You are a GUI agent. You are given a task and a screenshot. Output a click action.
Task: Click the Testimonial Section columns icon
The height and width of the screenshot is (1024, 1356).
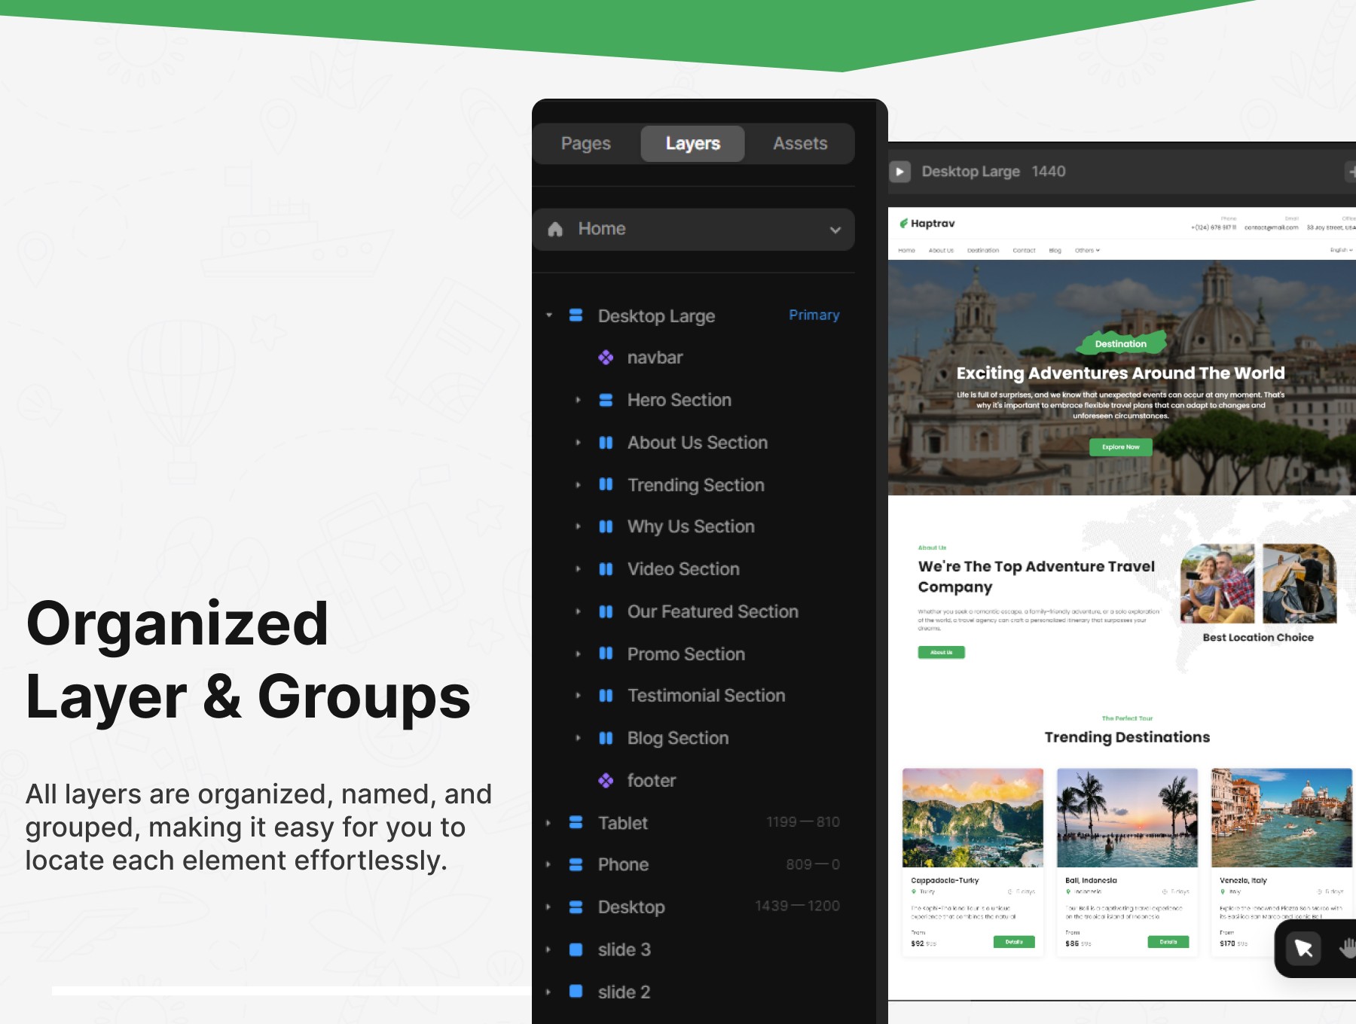click(x=606, y=696)
